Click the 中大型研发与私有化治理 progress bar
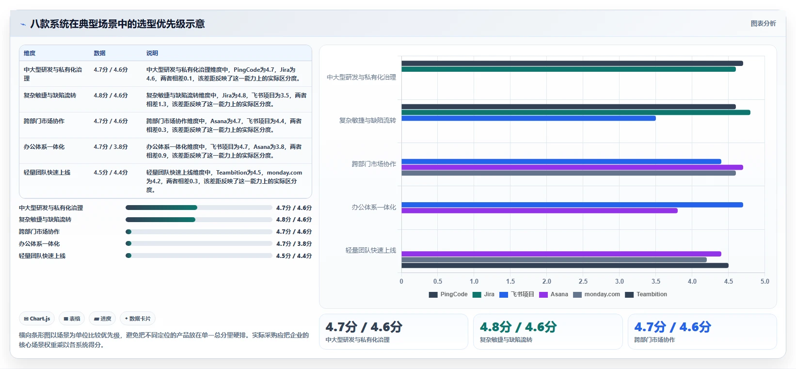 click(199, 208)
